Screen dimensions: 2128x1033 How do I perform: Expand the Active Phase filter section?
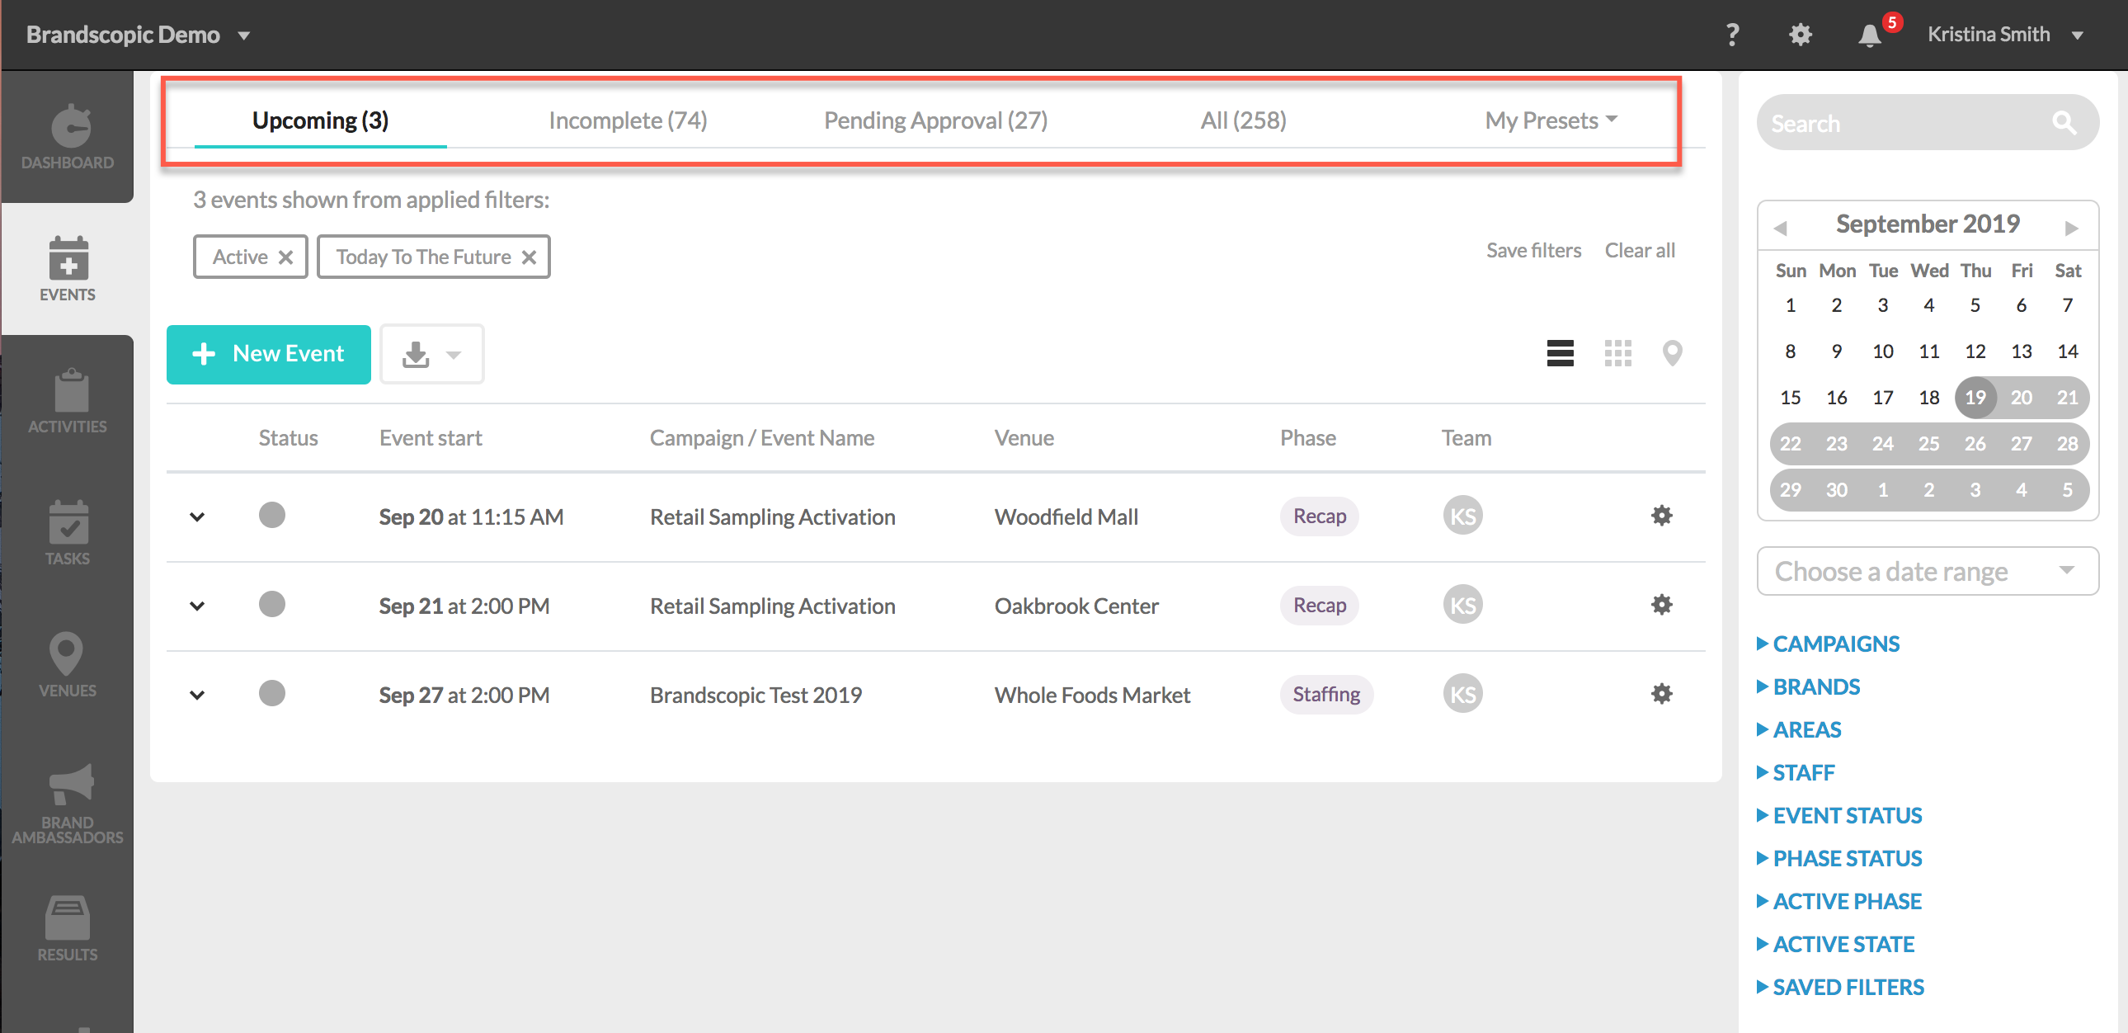click(1838, 902)
